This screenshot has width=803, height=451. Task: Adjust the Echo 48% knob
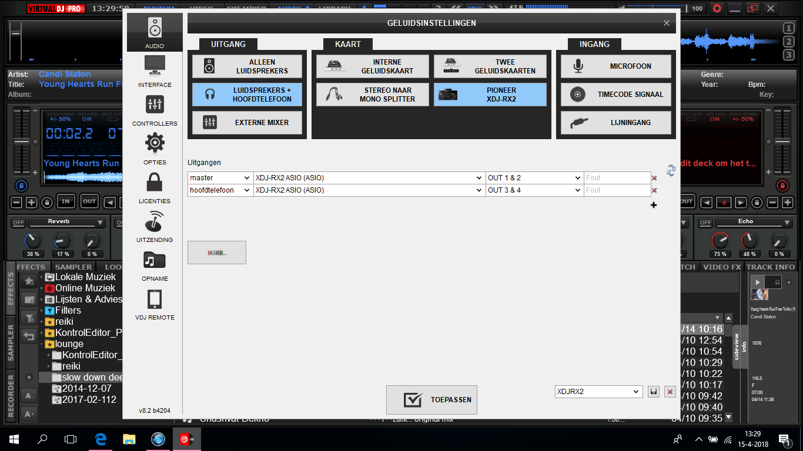tap(750, 240)
